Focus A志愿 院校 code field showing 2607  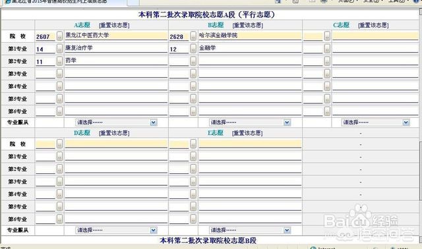point(45,36)
